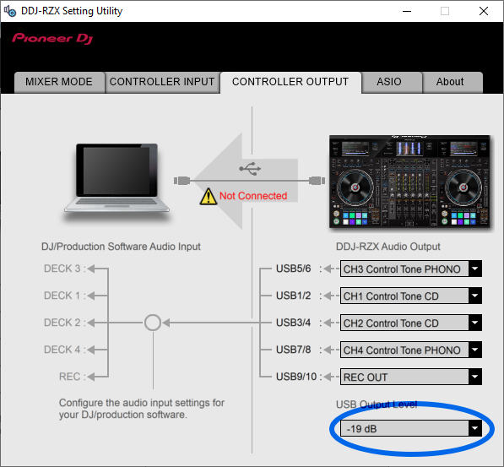Click the circular audio routing node
This screenshot has height=467, width=504.
pos(153,323)
